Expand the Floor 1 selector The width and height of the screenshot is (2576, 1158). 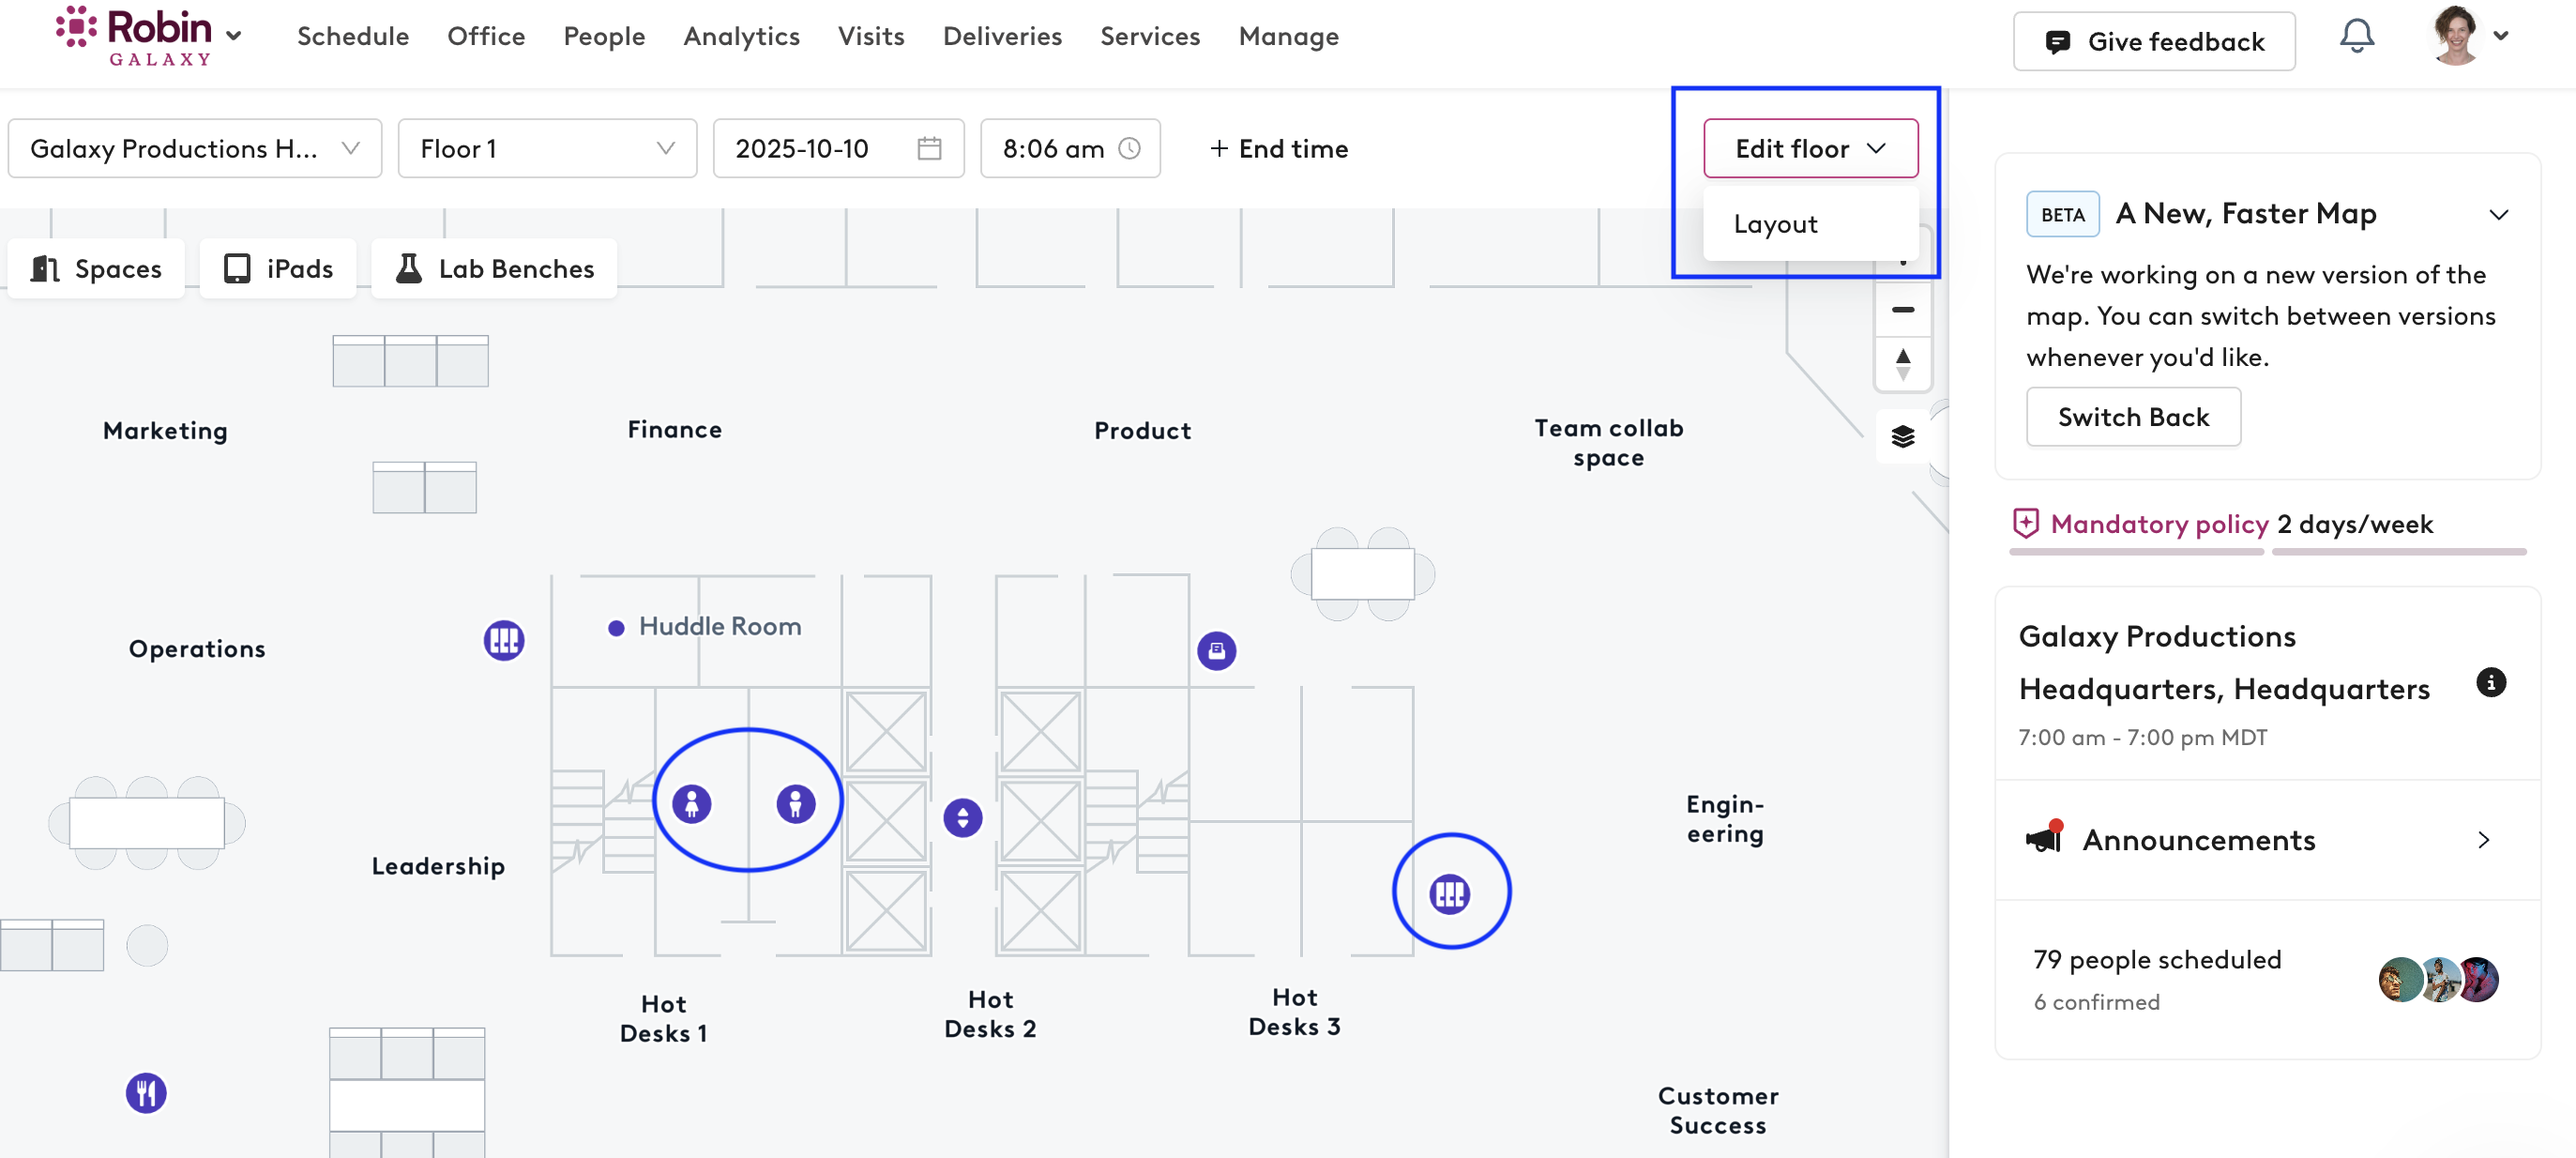pyautogui.click(x=546, y=149)
